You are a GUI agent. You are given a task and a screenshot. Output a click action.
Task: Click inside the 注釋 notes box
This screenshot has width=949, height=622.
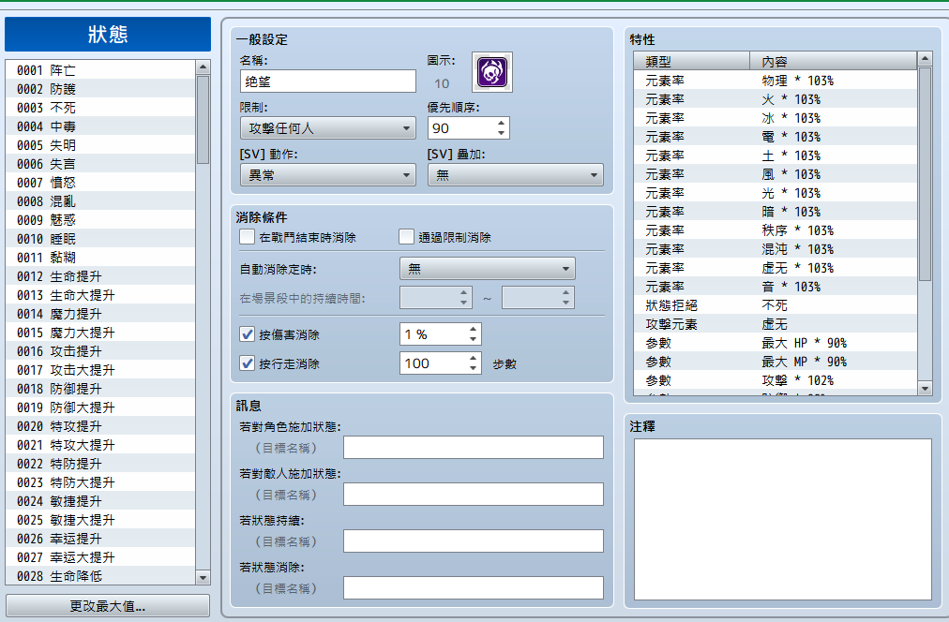click(783, 519)
